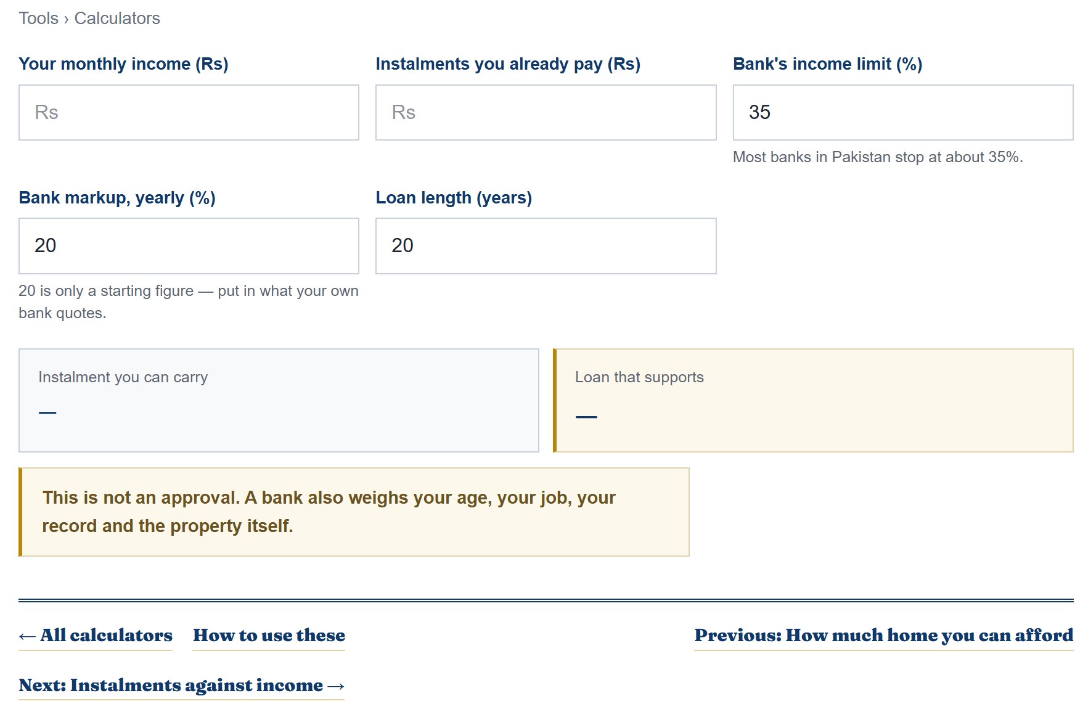Click the Bank's income limit label
The image size is (1075, 717).
(827, 64)
